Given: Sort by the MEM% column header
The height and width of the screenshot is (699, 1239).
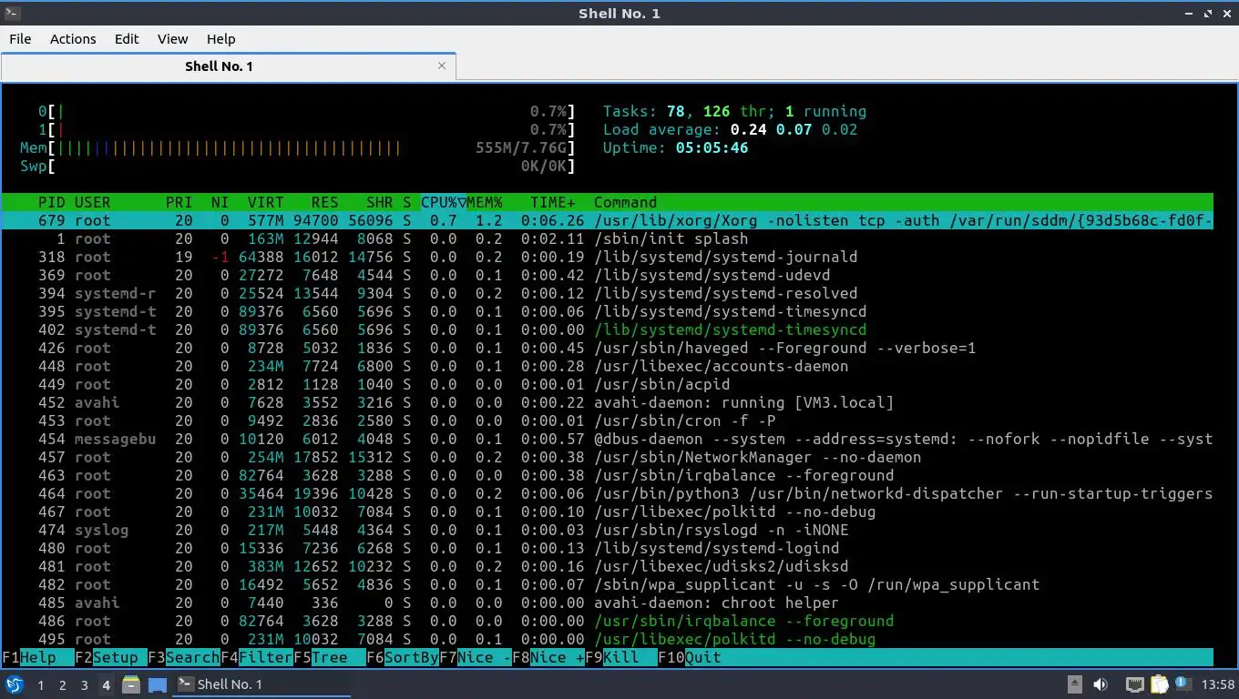Looking at the screenshot, I should point(485,202).
